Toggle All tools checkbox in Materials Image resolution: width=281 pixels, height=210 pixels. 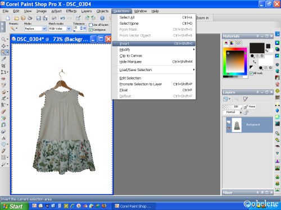251,73
